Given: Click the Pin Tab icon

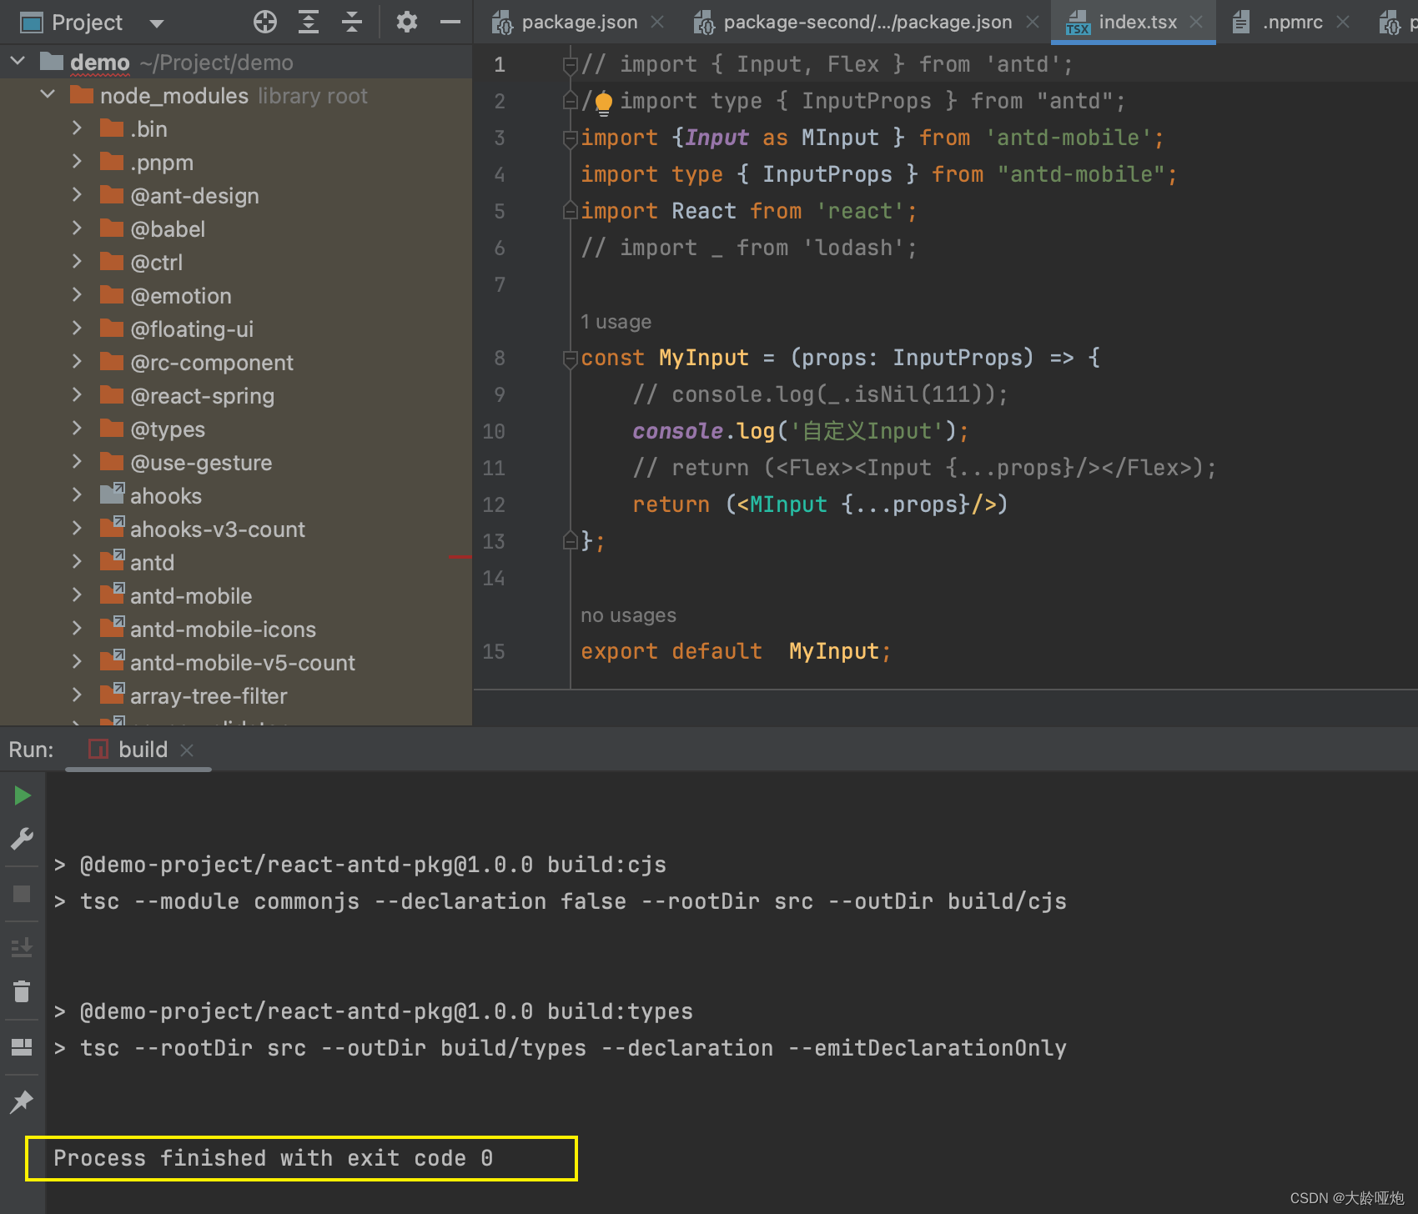Looking at the screenshot, I should click(23, 1102).
